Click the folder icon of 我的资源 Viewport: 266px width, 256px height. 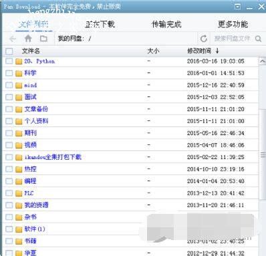[19, 205]
